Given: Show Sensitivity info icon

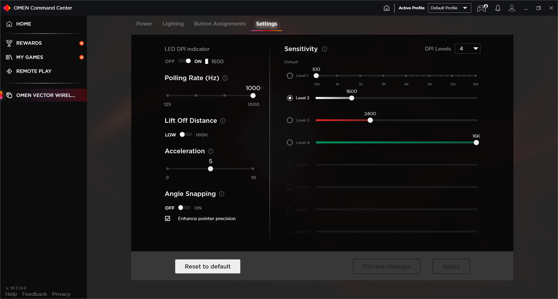Looking at the screenshot, I should click(324, 49).
